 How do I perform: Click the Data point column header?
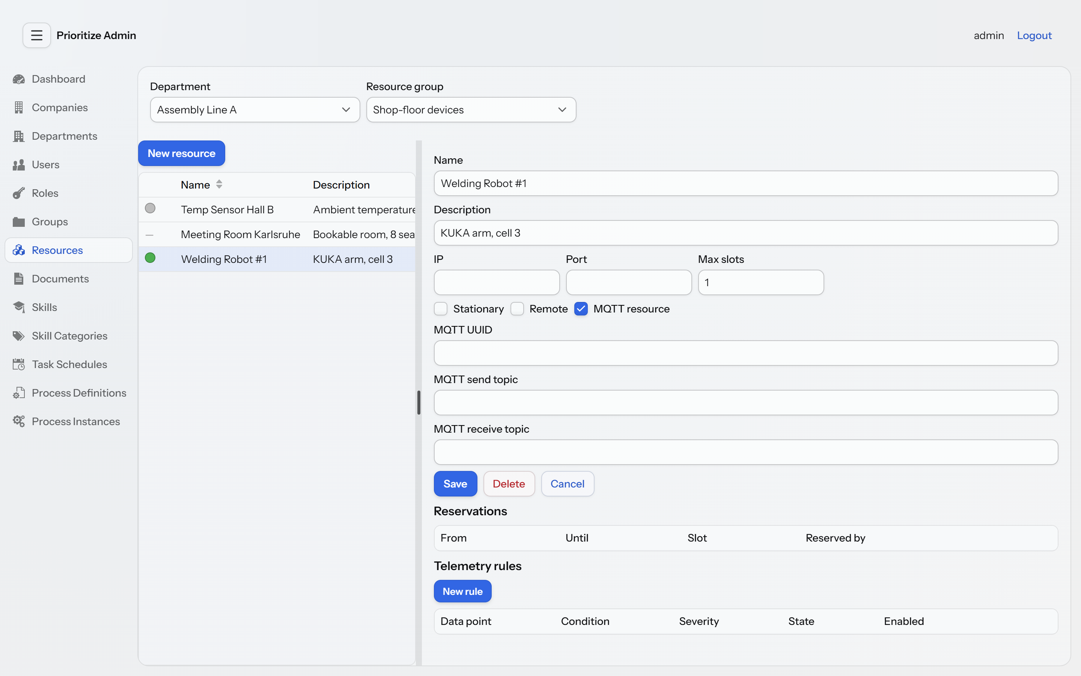pyautogui.click(x=465, y=622)
